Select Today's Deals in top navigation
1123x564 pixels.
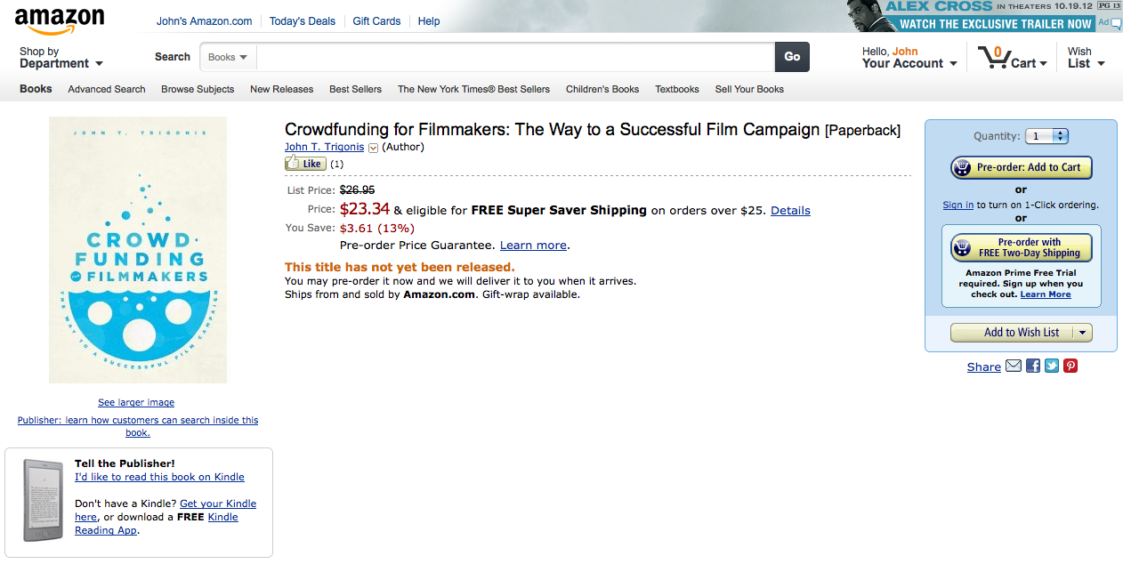pos(302,21)
